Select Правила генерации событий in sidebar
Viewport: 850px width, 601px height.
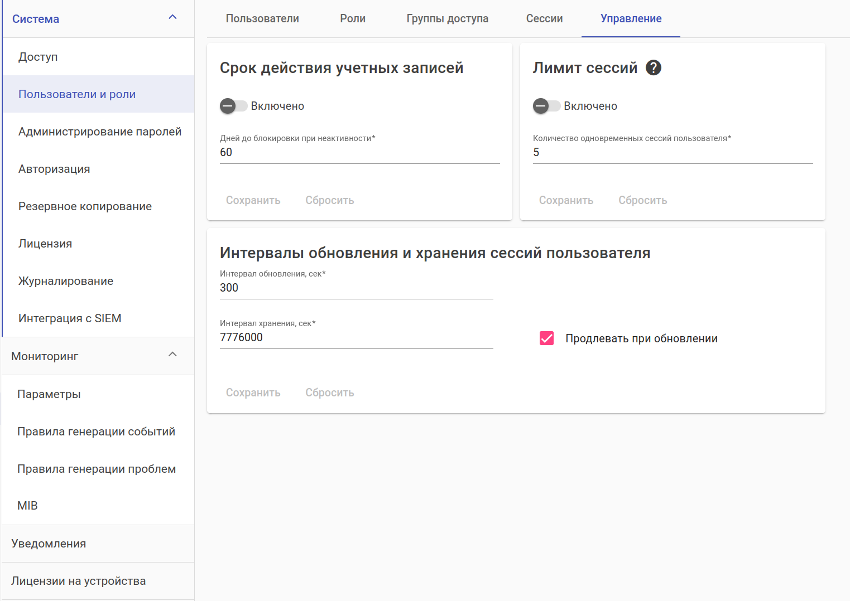click(x=96, y=432)
